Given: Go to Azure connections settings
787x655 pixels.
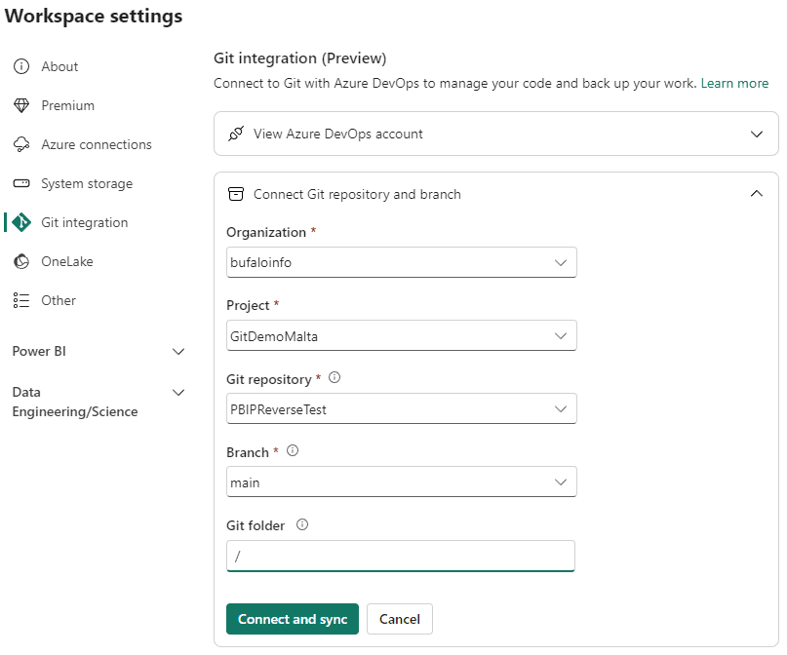Looking at the screenshot, I should tap(97, 144).
